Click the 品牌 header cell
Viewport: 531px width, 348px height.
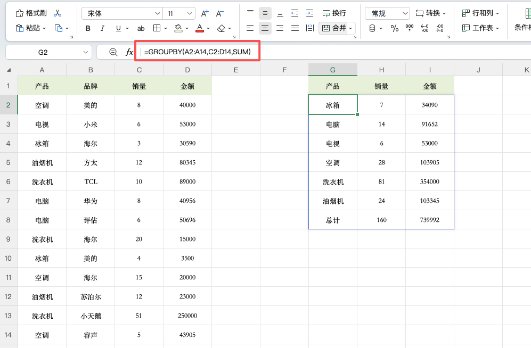tap(91, 86)
